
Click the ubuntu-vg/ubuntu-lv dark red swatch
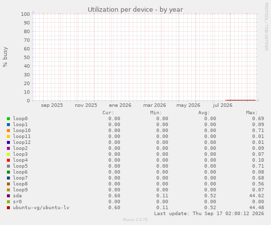pyautogui.click(x=8, y=208)
